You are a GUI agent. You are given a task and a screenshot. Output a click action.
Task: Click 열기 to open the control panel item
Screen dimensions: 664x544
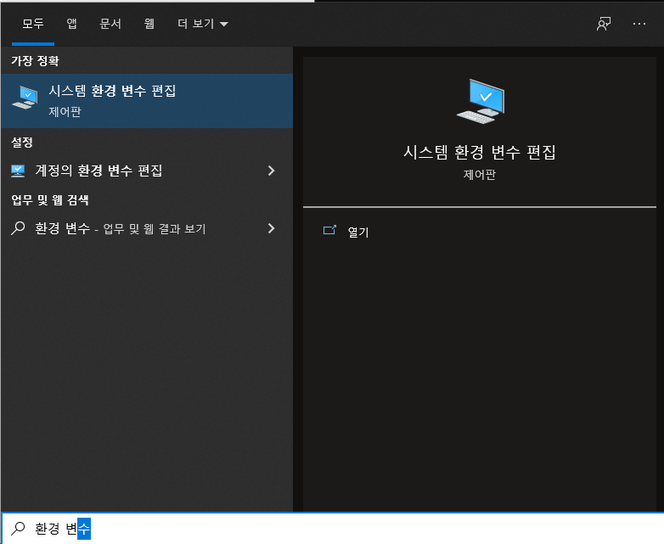pos(358,232)
